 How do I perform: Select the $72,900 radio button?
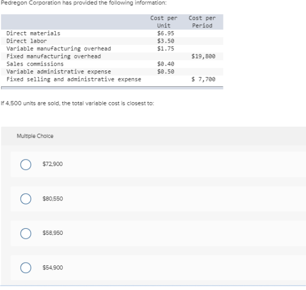(26, 164)
